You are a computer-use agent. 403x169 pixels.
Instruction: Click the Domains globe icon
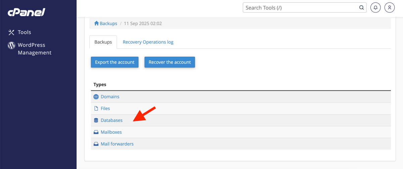tap(96, 97)
